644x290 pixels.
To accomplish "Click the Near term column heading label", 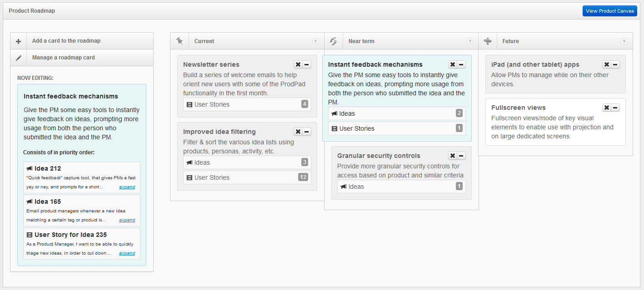I will tap(361, 41).
